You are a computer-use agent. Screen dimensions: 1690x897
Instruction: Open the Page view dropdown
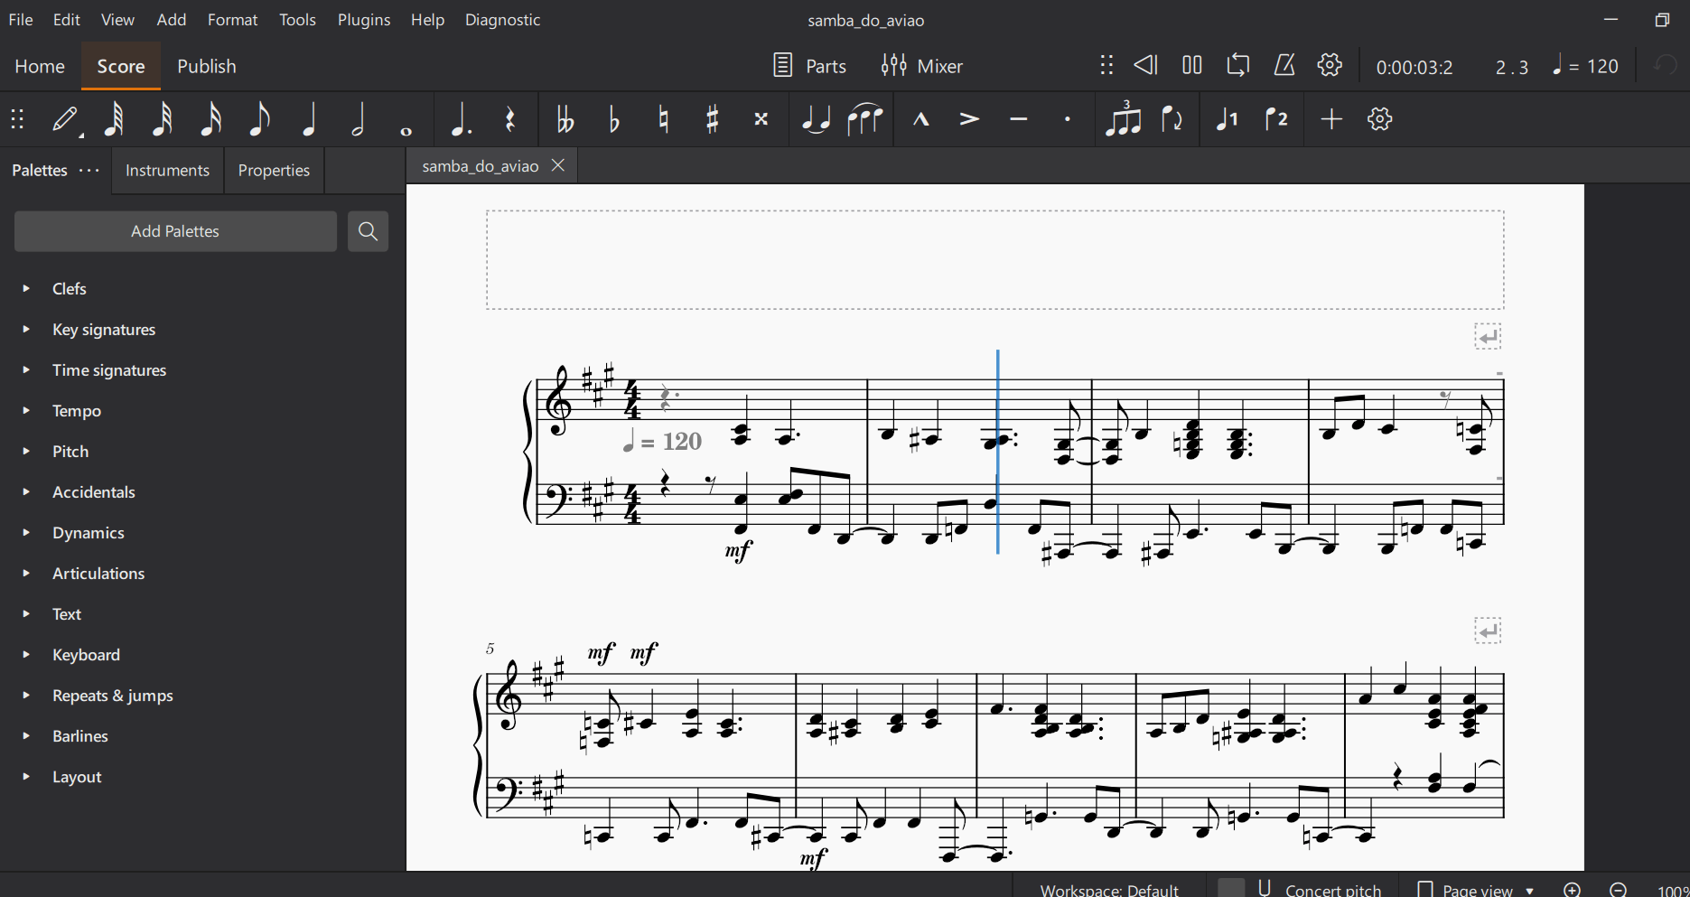[1477, 890]
